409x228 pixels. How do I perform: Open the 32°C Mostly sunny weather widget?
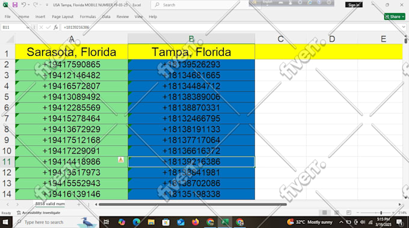point(309,222)
